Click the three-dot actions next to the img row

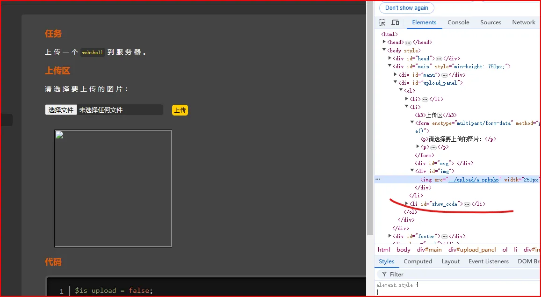[378, 180]
